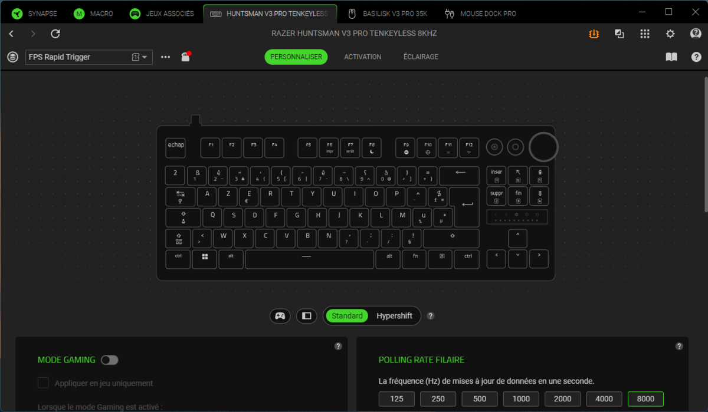Select the F8 moon key

pyautogui.click(x=371, y=147)
